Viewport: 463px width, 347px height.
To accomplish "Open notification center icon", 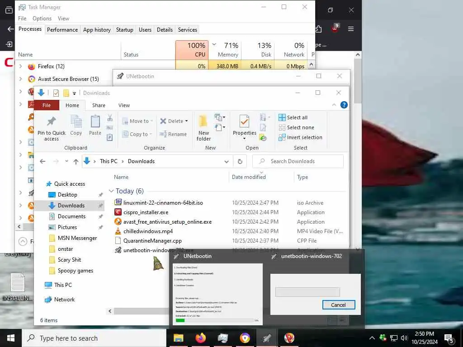I will [449, 338].
